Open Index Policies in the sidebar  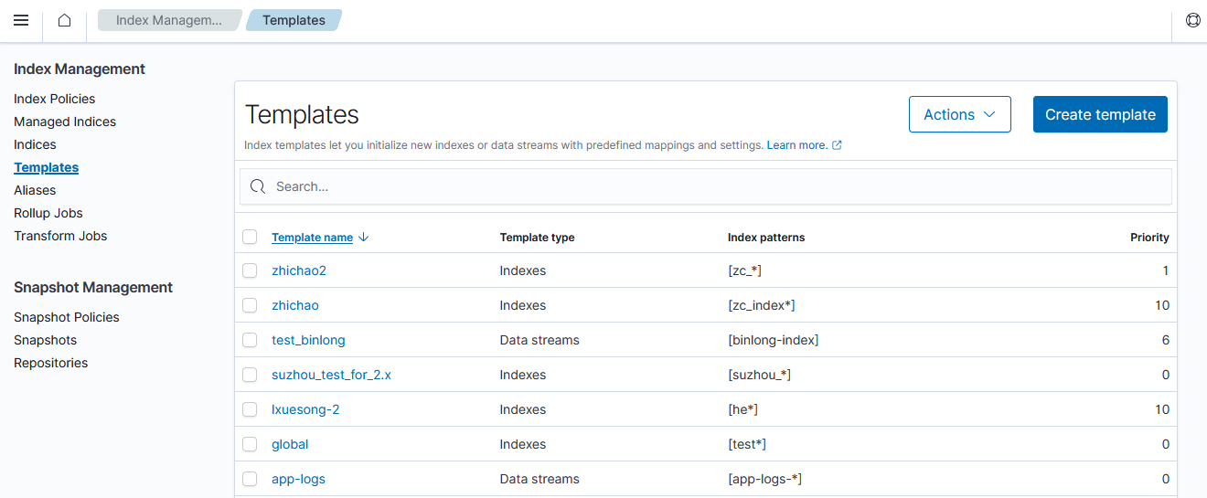click(55, 99)
